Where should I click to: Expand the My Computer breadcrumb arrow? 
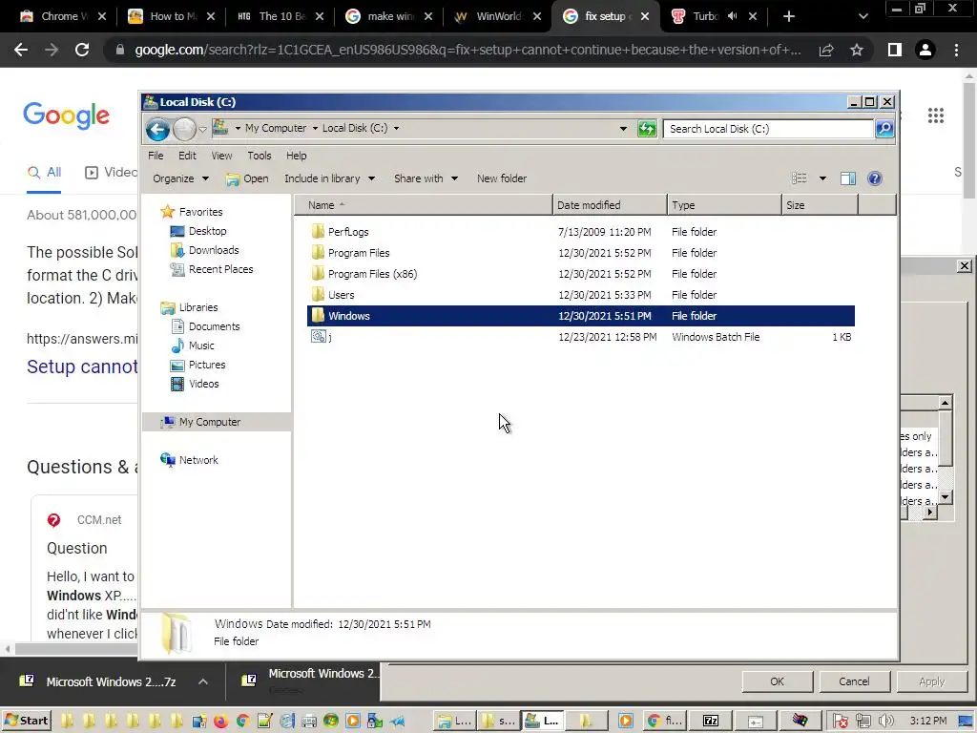click(x=315, y=129)
